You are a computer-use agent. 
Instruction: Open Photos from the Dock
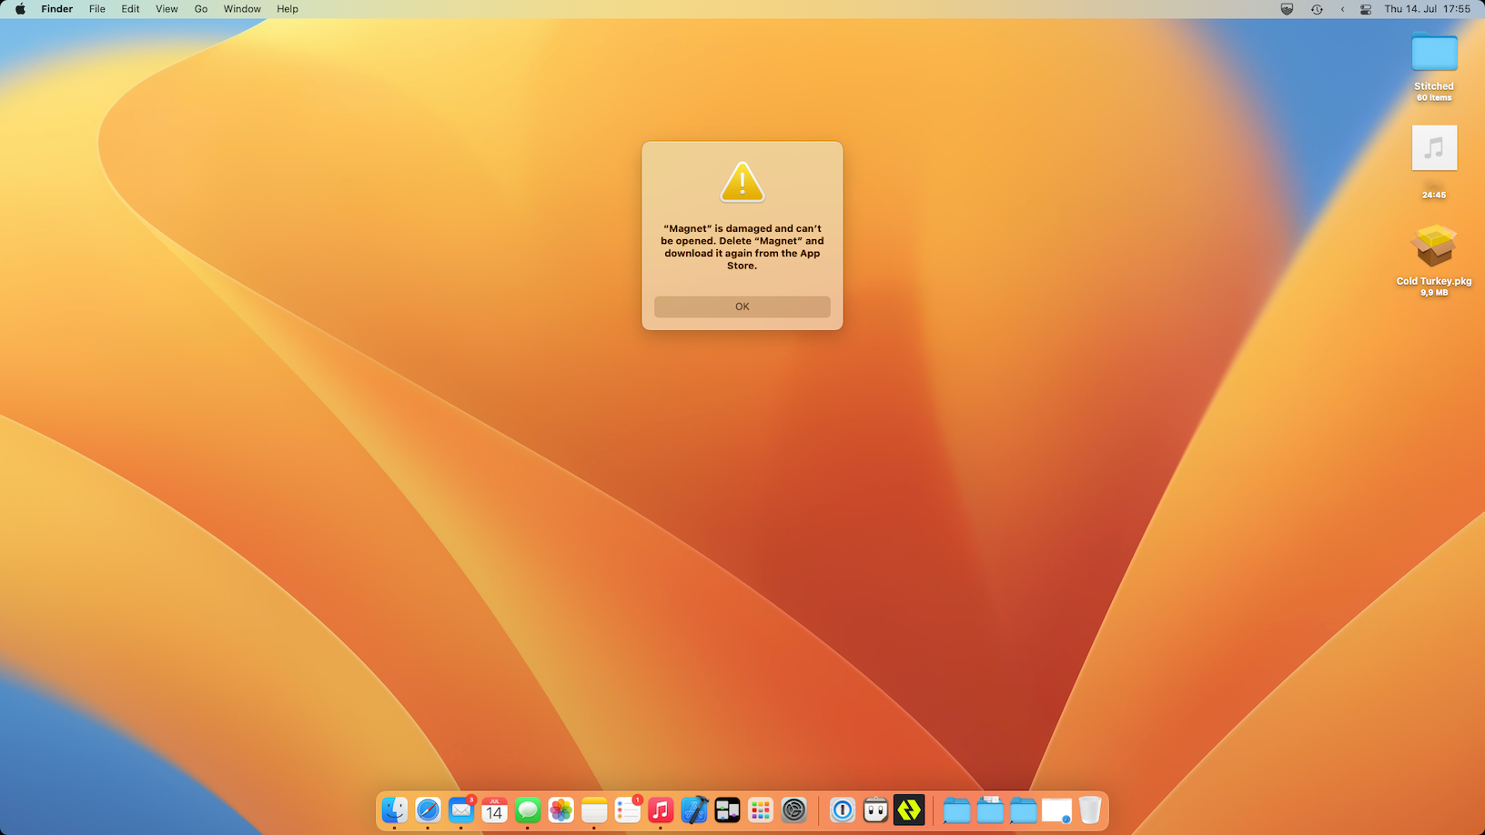(561, 810)
